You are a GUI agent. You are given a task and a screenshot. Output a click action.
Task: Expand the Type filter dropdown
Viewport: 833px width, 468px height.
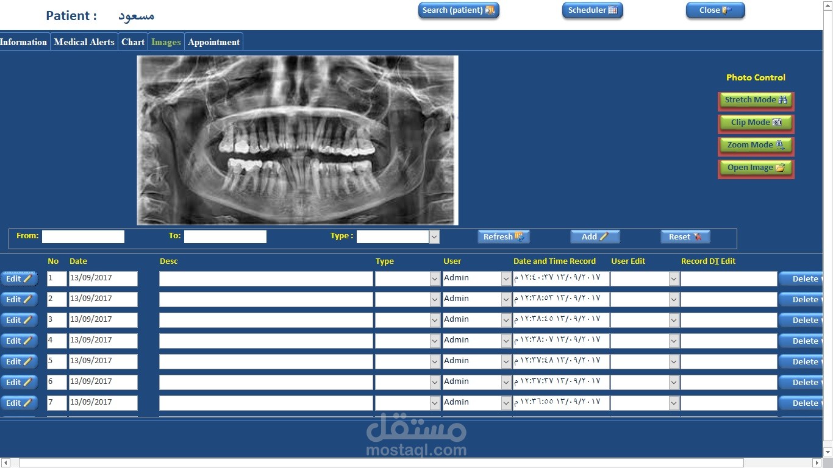coord(434,236)
